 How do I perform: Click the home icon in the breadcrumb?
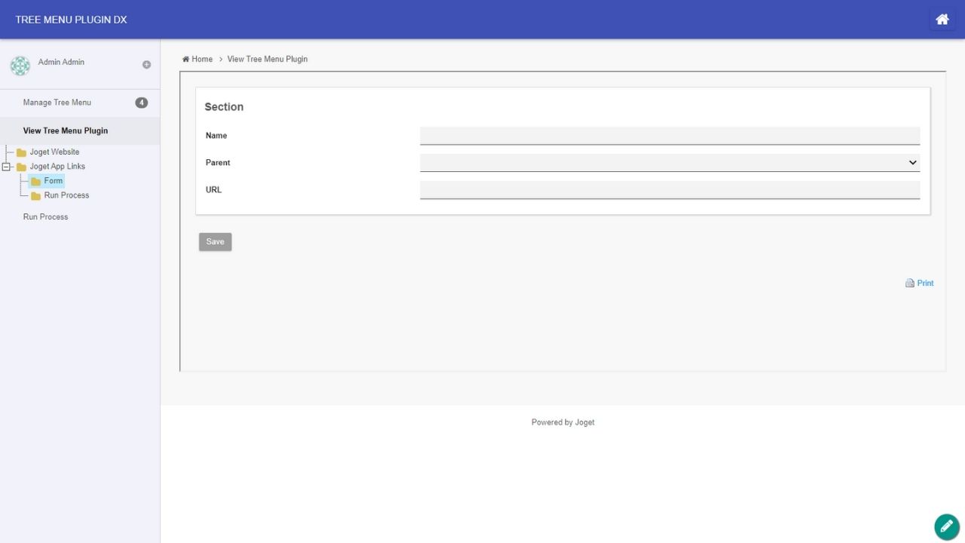[x=185, y=59]
